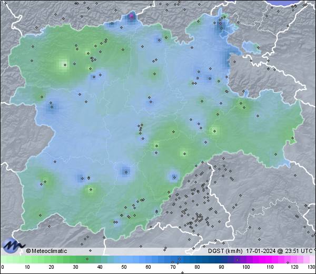Select the magenta peak-gust station marker

pos(132,17)
